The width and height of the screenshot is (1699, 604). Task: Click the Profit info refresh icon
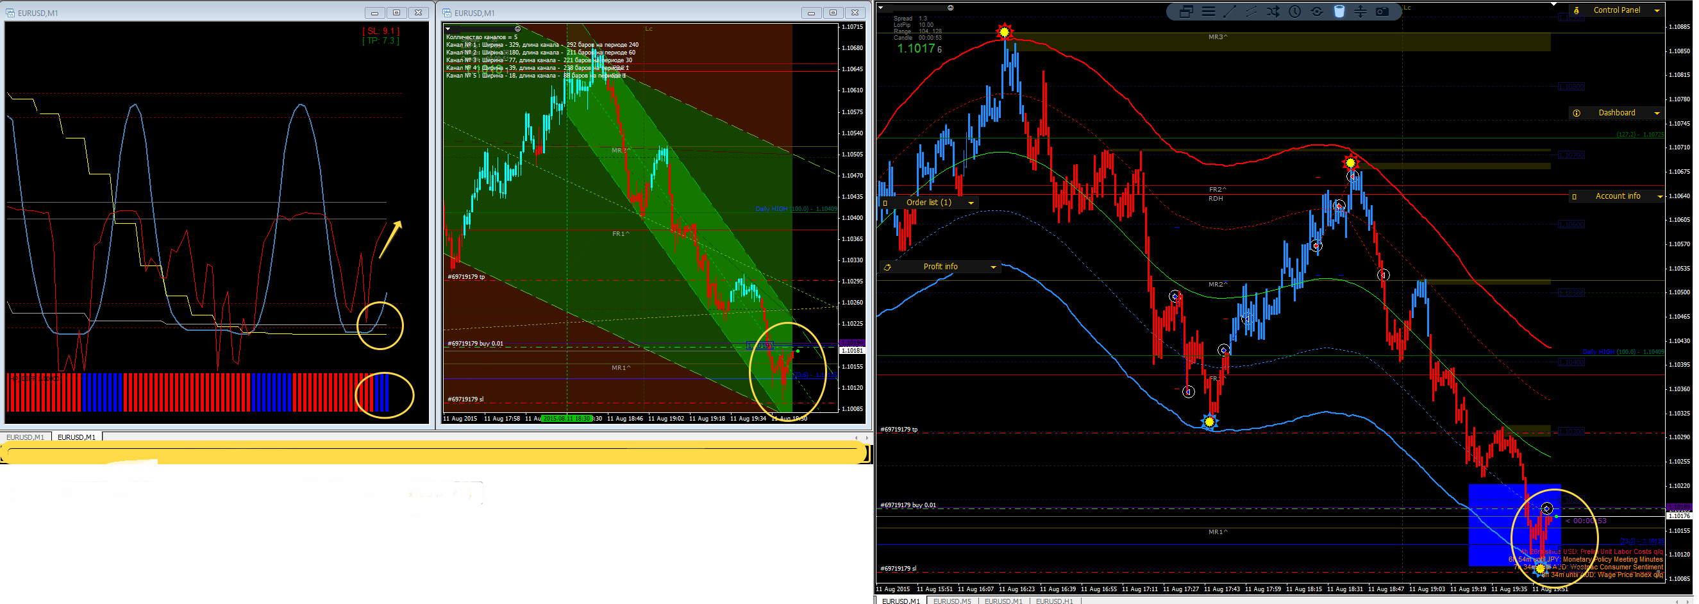coord(888,267)
